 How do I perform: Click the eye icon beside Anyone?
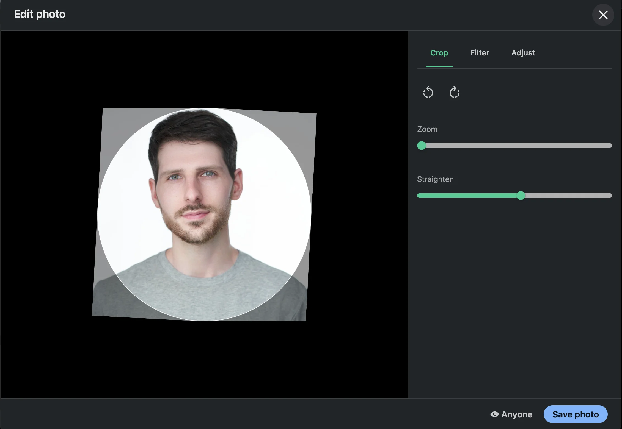(495, 414)
